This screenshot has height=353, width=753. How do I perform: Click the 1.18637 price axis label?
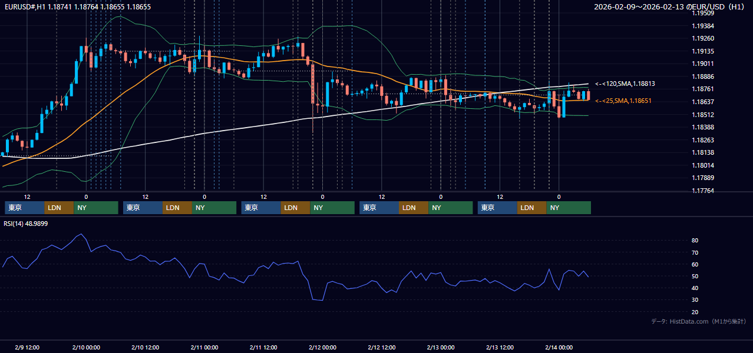[x=702, y=102]
